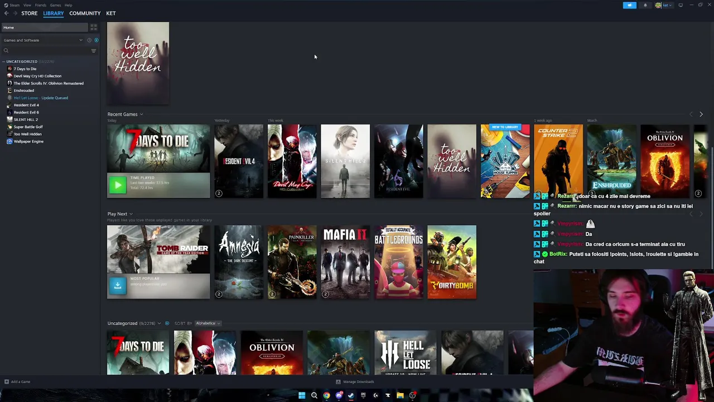714x402 pixels.
Task: Click the Windows Start button
Action: point(302,395)
